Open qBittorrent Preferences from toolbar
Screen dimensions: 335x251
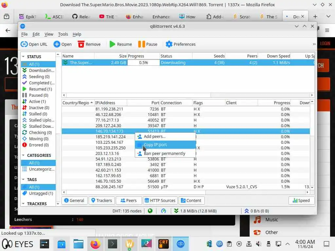point(181,44)
